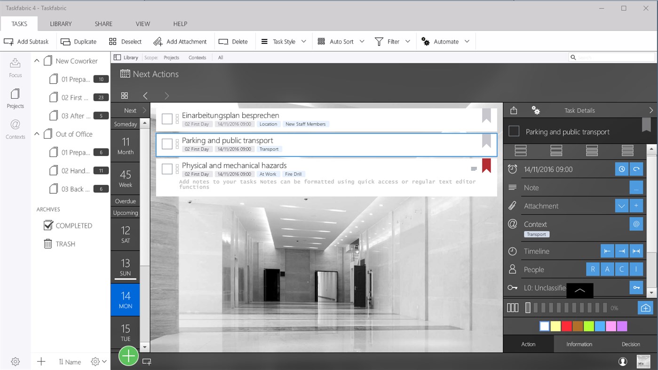Click the Add Subtask toolbar icon
This screenshot has height=370, width=658.
[9, 41]
